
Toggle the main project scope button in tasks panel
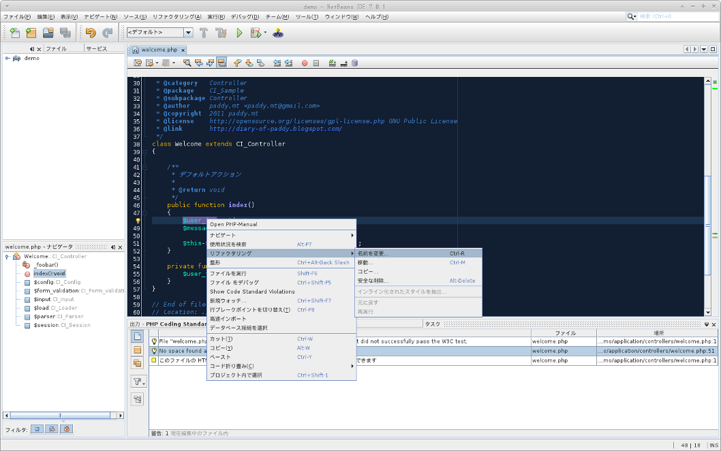(x=138, y=350)
